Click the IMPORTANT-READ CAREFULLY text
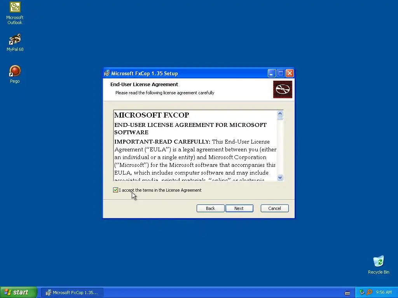The width and height of the screenshot is (398, 298). point(162,142)
